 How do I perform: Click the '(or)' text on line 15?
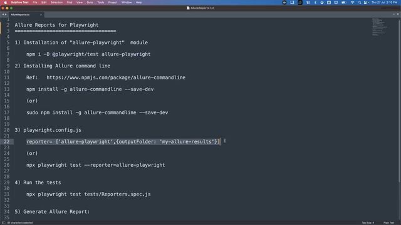click(x=32, y=101)
